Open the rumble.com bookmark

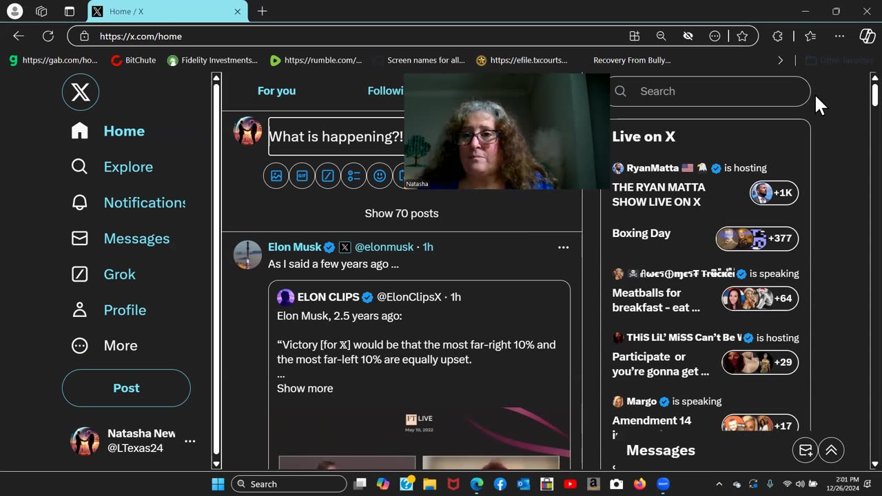point(316,60)
